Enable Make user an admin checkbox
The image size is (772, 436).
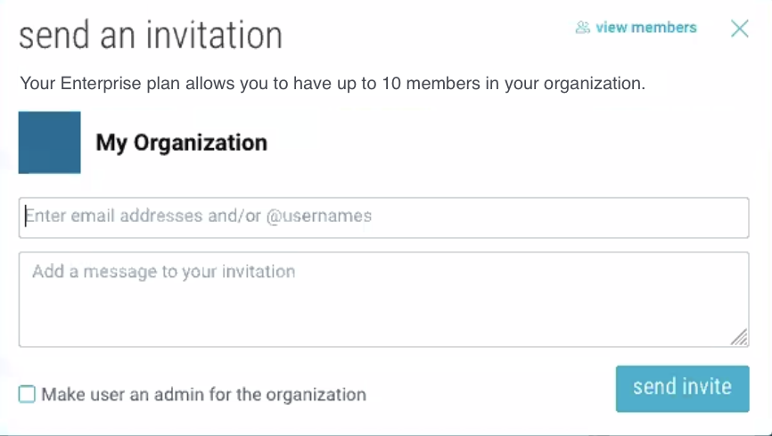click(x=27, y=394)
